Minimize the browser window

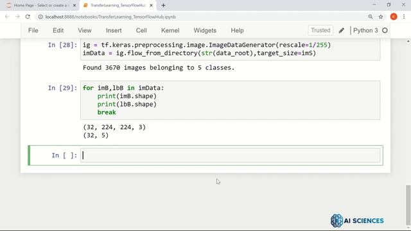374,4
